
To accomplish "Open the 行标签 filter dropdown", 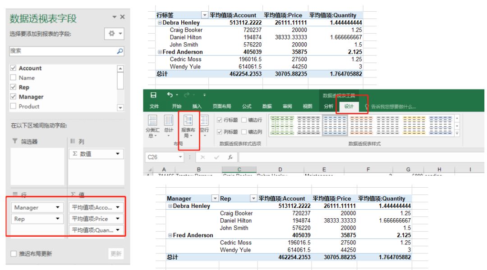I will click(204, 15).
